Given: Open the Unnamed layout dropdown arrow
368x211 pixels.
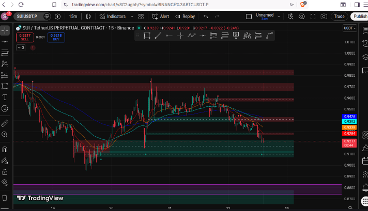Looking at the screenshot, I should click(x=279, y=17).
